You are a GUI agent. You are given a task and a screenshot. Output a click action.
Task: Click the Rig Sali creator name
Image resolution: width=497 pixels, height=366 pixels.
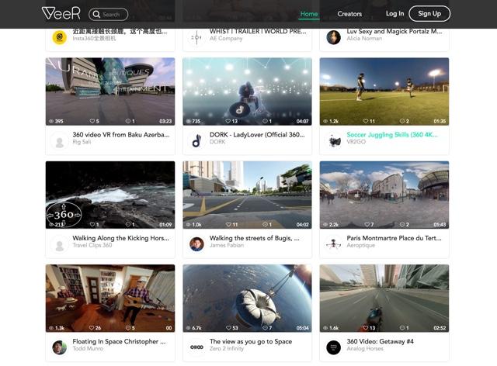coord(83,142)
